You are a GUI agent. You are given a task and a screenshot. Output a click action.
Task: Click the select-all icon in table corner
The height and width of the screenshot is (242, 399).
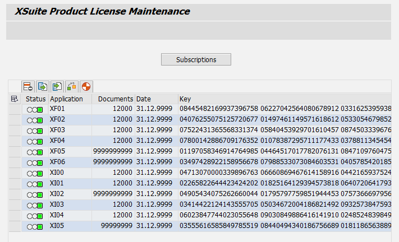[15, 99]
